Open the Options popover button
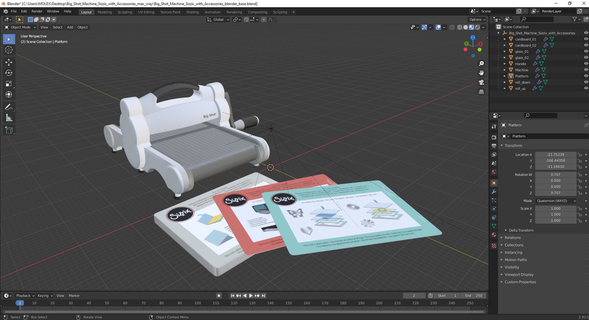The height and width of the screenshot is (320, 589). click(477, 20)
